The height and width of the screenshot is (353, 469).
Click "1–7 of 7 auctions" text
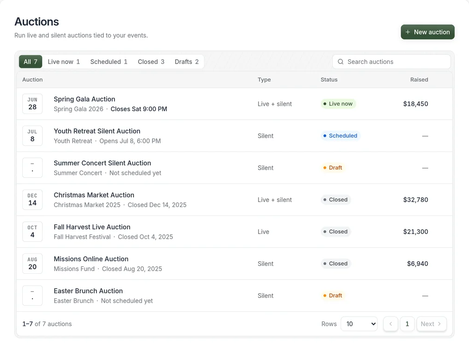tap(47, 324)
